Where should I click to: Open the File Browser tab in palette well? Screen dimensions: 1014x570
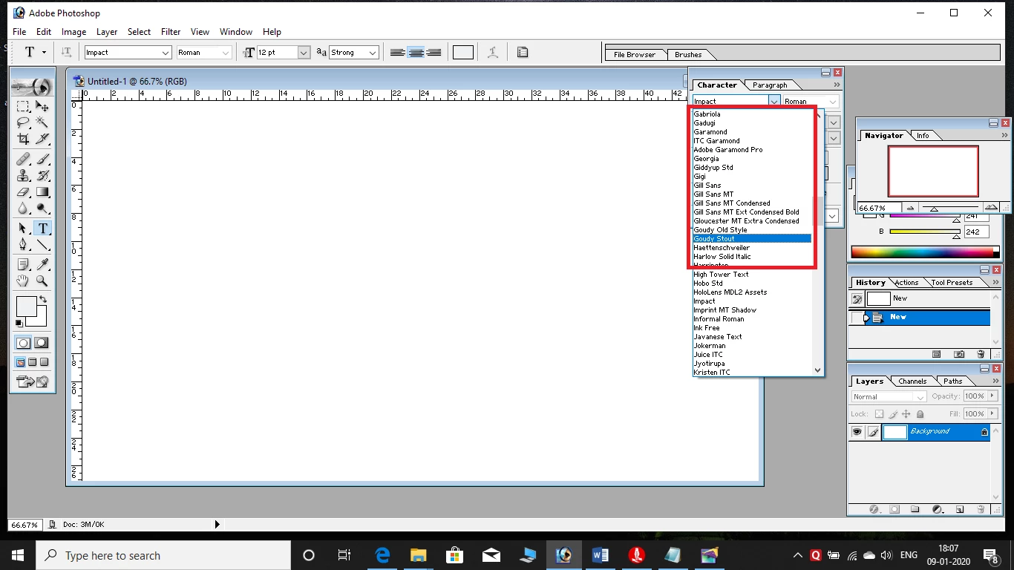point(635,55)
